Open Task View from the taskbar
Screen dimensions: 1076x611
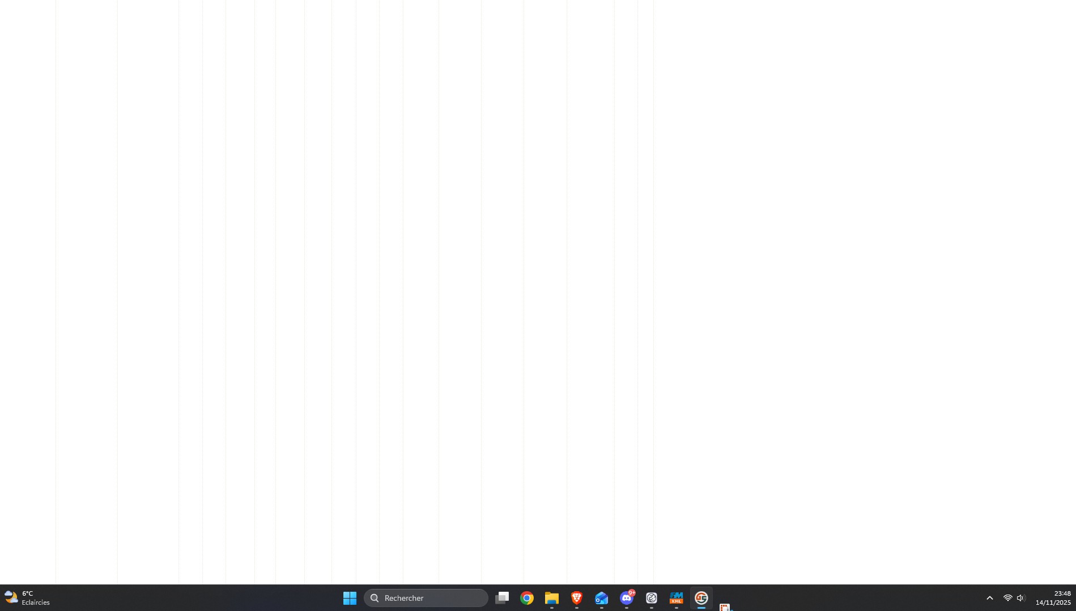502,598
